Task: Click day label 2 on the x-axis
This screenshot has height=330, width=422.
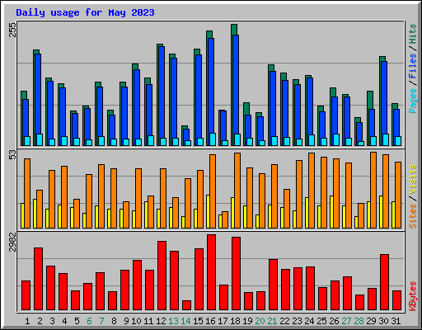Action: tap(40, 321)
